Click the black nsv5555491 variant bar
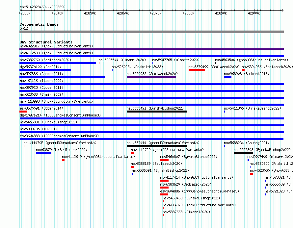The image size is (293, 228). (x=157, y=112)
